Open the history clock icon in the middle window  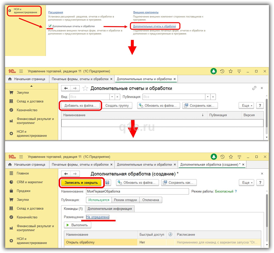point(222,71)
